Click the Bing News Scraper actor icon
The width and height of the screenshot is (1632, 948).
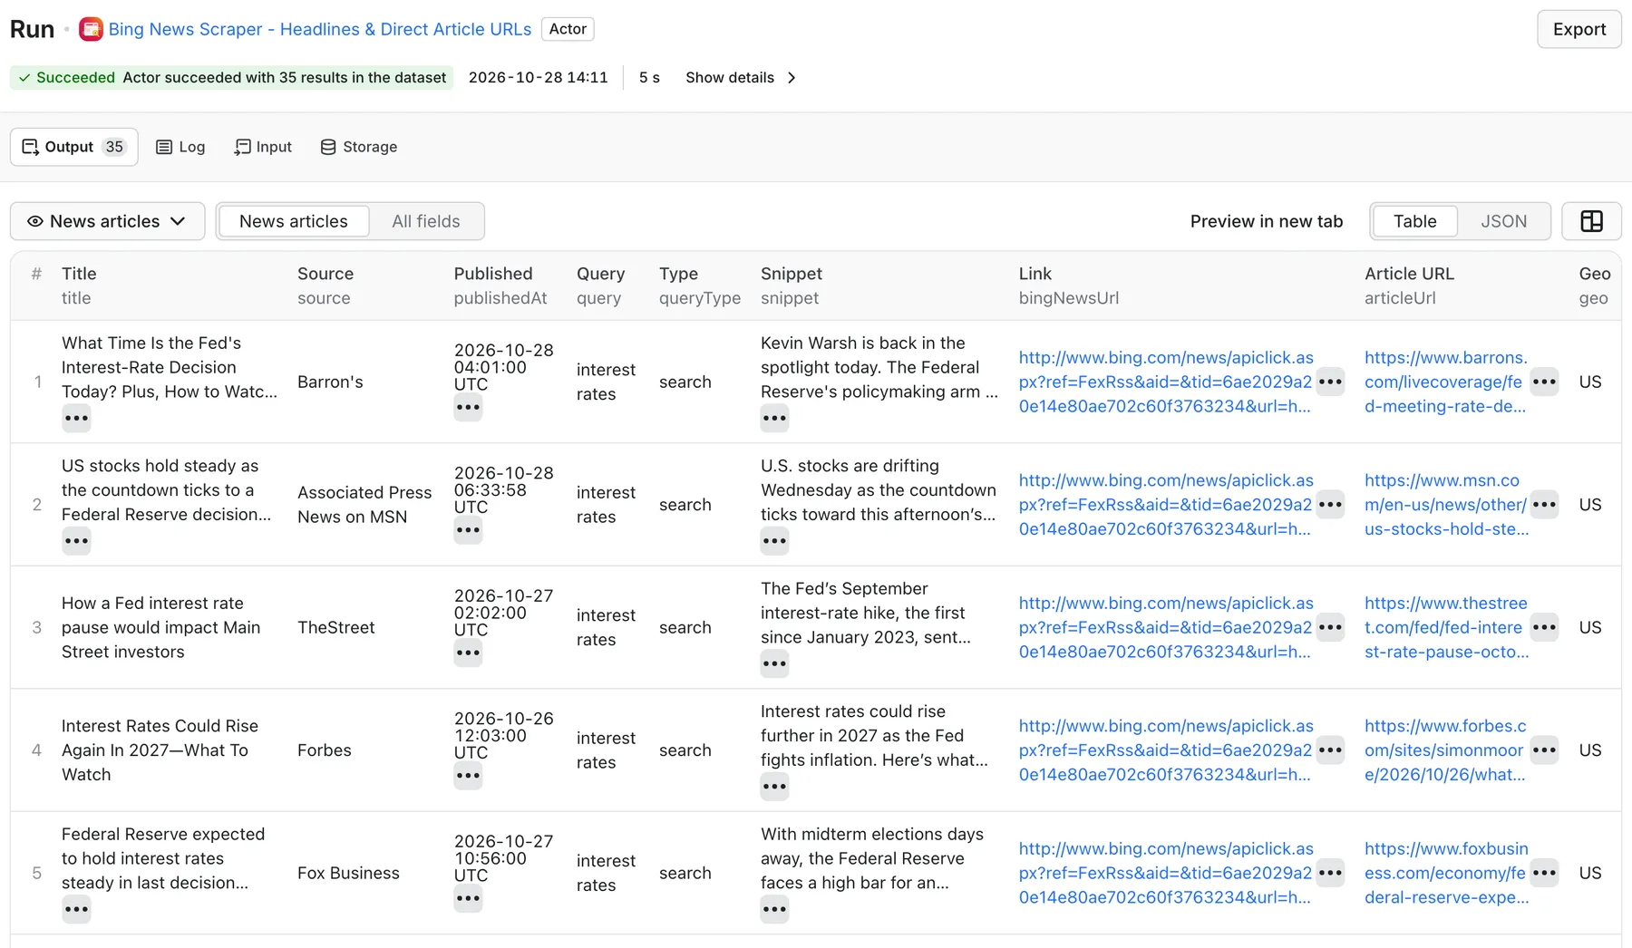(91, 29)
